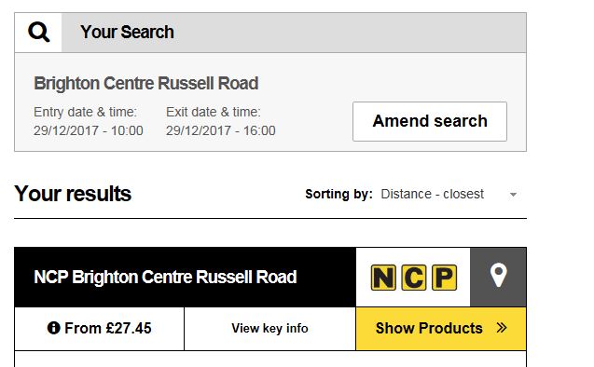The height and width of the screenshot is (367, 594).
Task: Click the magnifying glass search icon
Action: [x=38, y=33]
